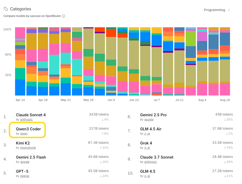The height and width of the screenshot is (184, 242).
Task: Open Gemini 2.5 Flash model page
Action: click(31, 157)
